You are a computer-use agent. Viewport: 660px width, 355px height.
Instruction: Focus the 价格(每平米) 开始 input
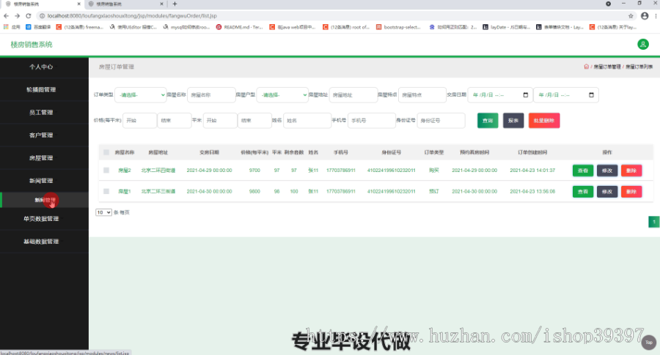(140, 121)
